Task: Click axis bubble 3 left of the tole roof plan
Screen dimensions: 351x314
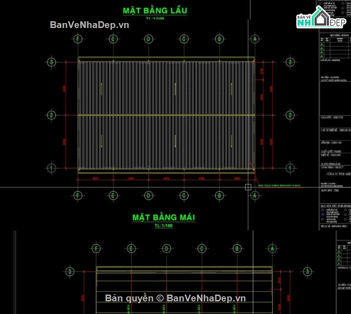Action: click(52, 62)
